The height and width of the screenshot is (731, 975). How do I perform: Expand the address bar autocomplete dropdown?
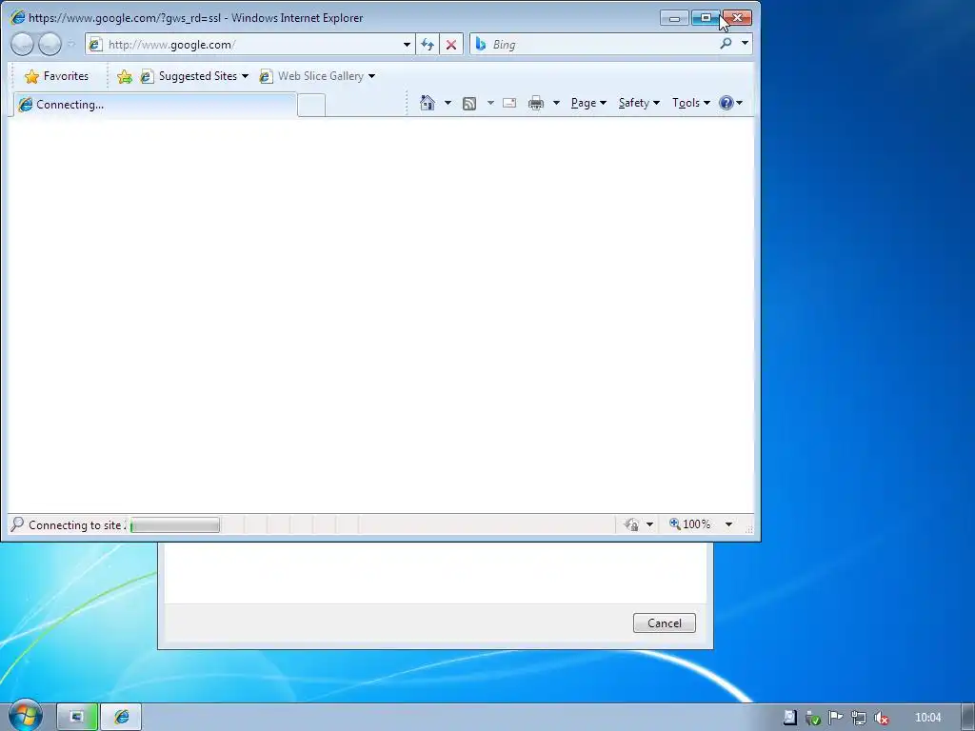pyautogui.click(x=407, y=44)
